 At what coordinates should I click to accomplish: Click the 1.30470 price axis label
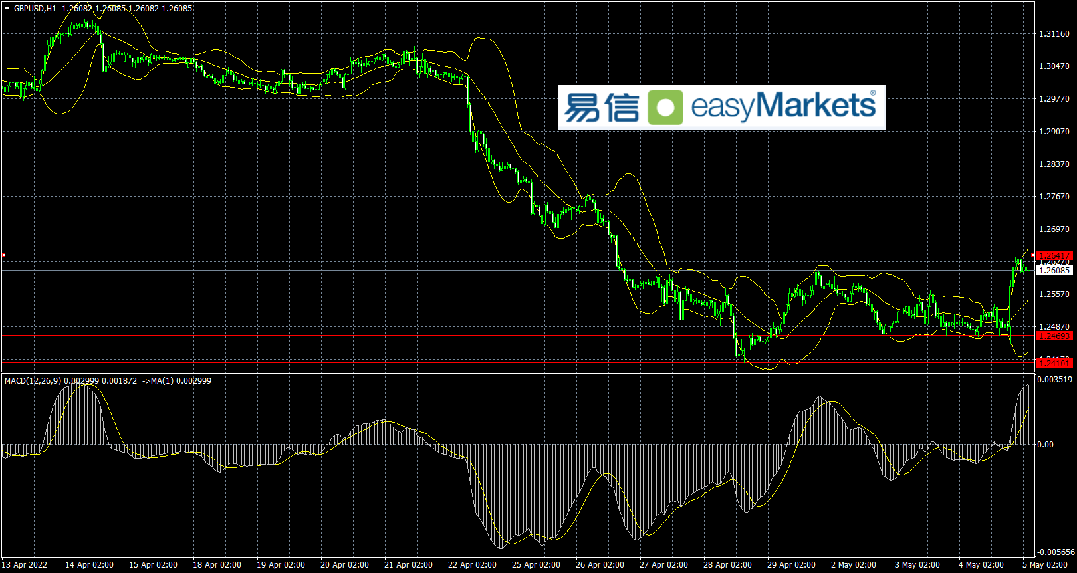[x=1054, y=66]
